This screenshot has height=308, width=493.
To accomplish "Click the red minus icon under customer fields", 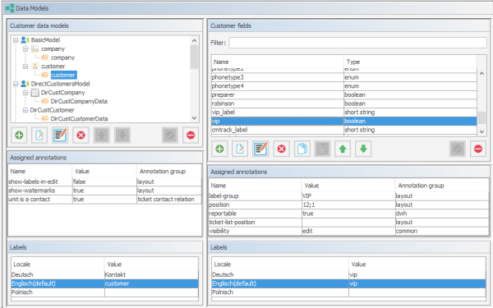I will pyautogui.click(x=478, y=149).
